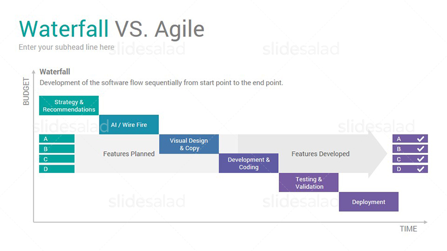This screenshot has width=447, height=251.
Task: Select the TIME axis label
Action: (x=408, y=229)
